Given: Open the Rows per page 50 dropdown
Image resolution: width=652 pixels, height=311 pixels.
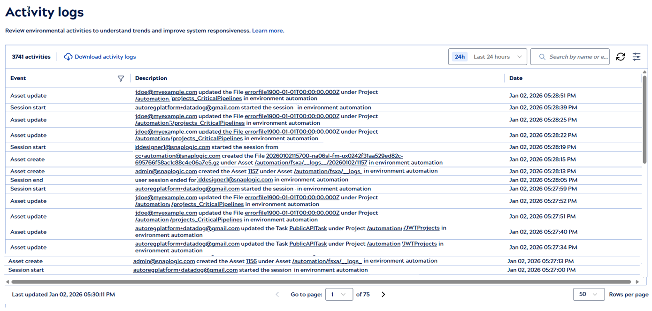Looking at the screenshot, I should point(589,294).
